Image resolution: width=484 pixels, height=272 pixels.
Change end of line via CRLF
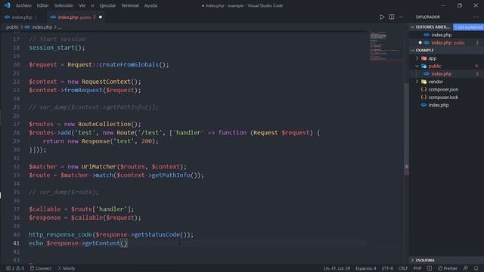pos(403,268)
